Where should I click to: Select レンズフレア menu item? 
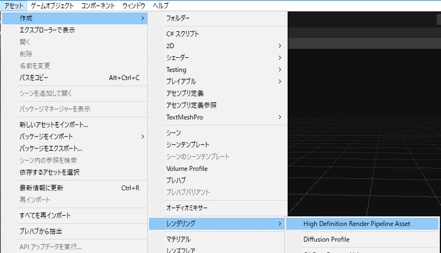click(x=217, y=250)
